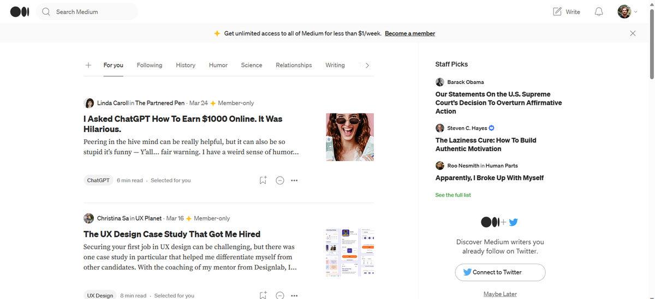Viewport: 655px width, 299px height.
Task: Open the ChatGPT article thumbnail image
Action: 350,137
